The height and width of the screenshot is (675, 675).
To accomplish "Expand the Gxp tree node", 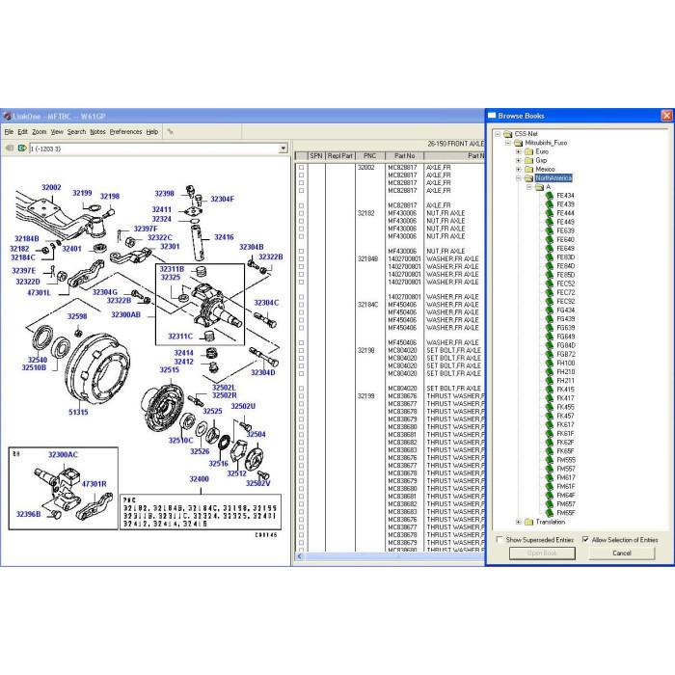I will (x=519, y=160).
